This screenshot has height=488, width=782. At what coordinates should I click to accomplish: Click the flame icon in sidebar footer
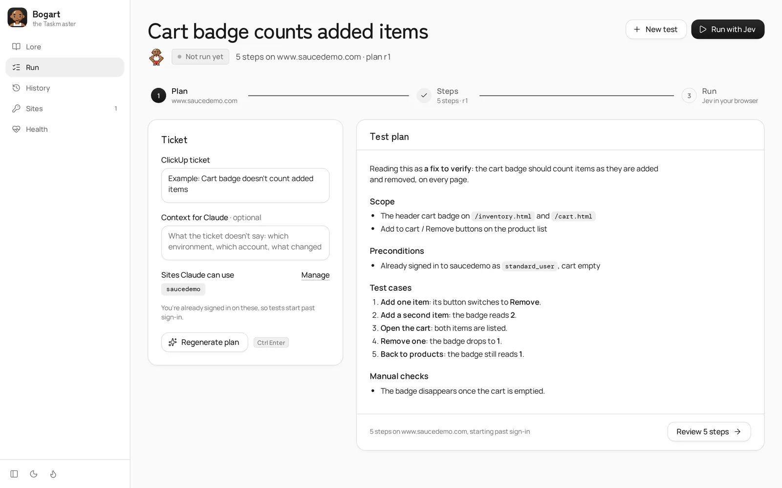[x=53, y=474]
